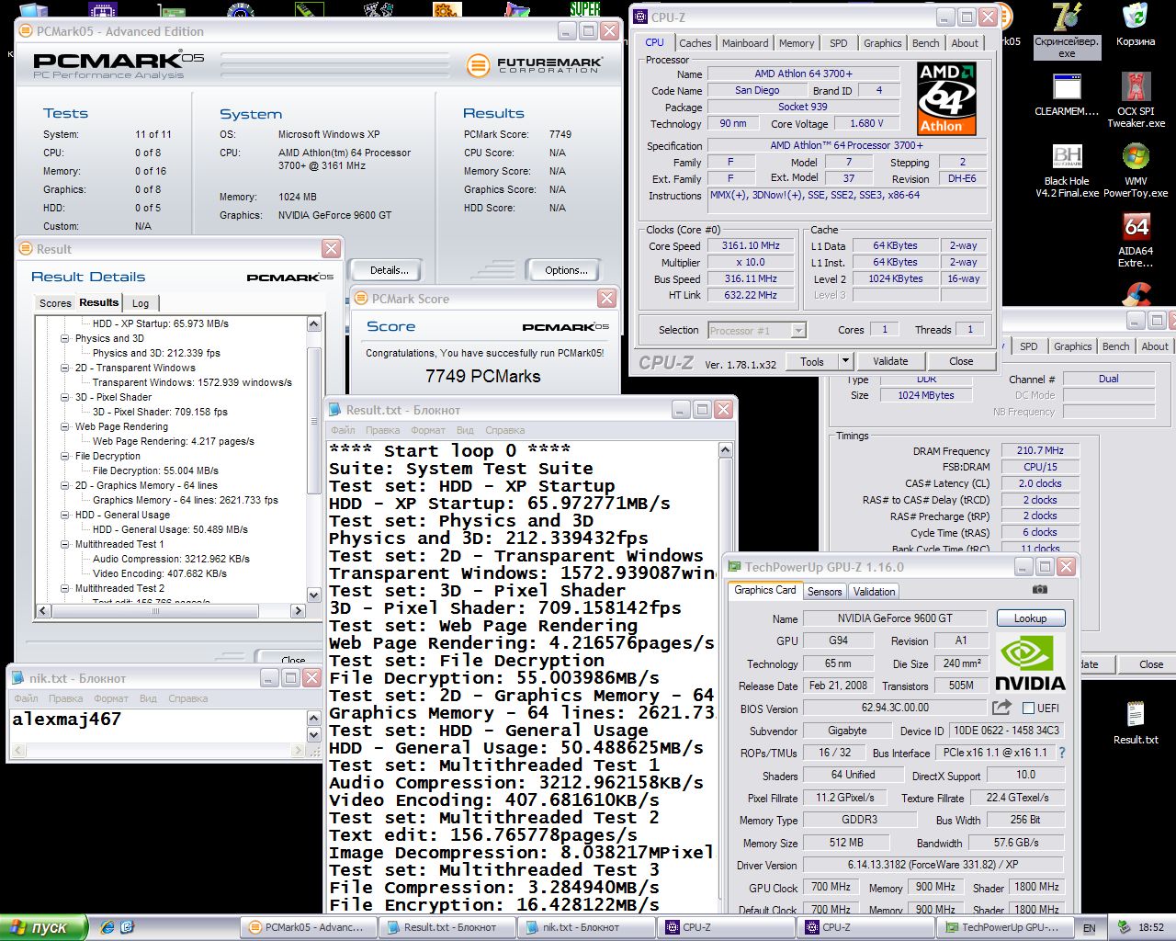Image resolution: width=1176 pixels, height=941 pixels.
Task: Click Close button in rear CPU-Z window
Action: pos(1151,664)
